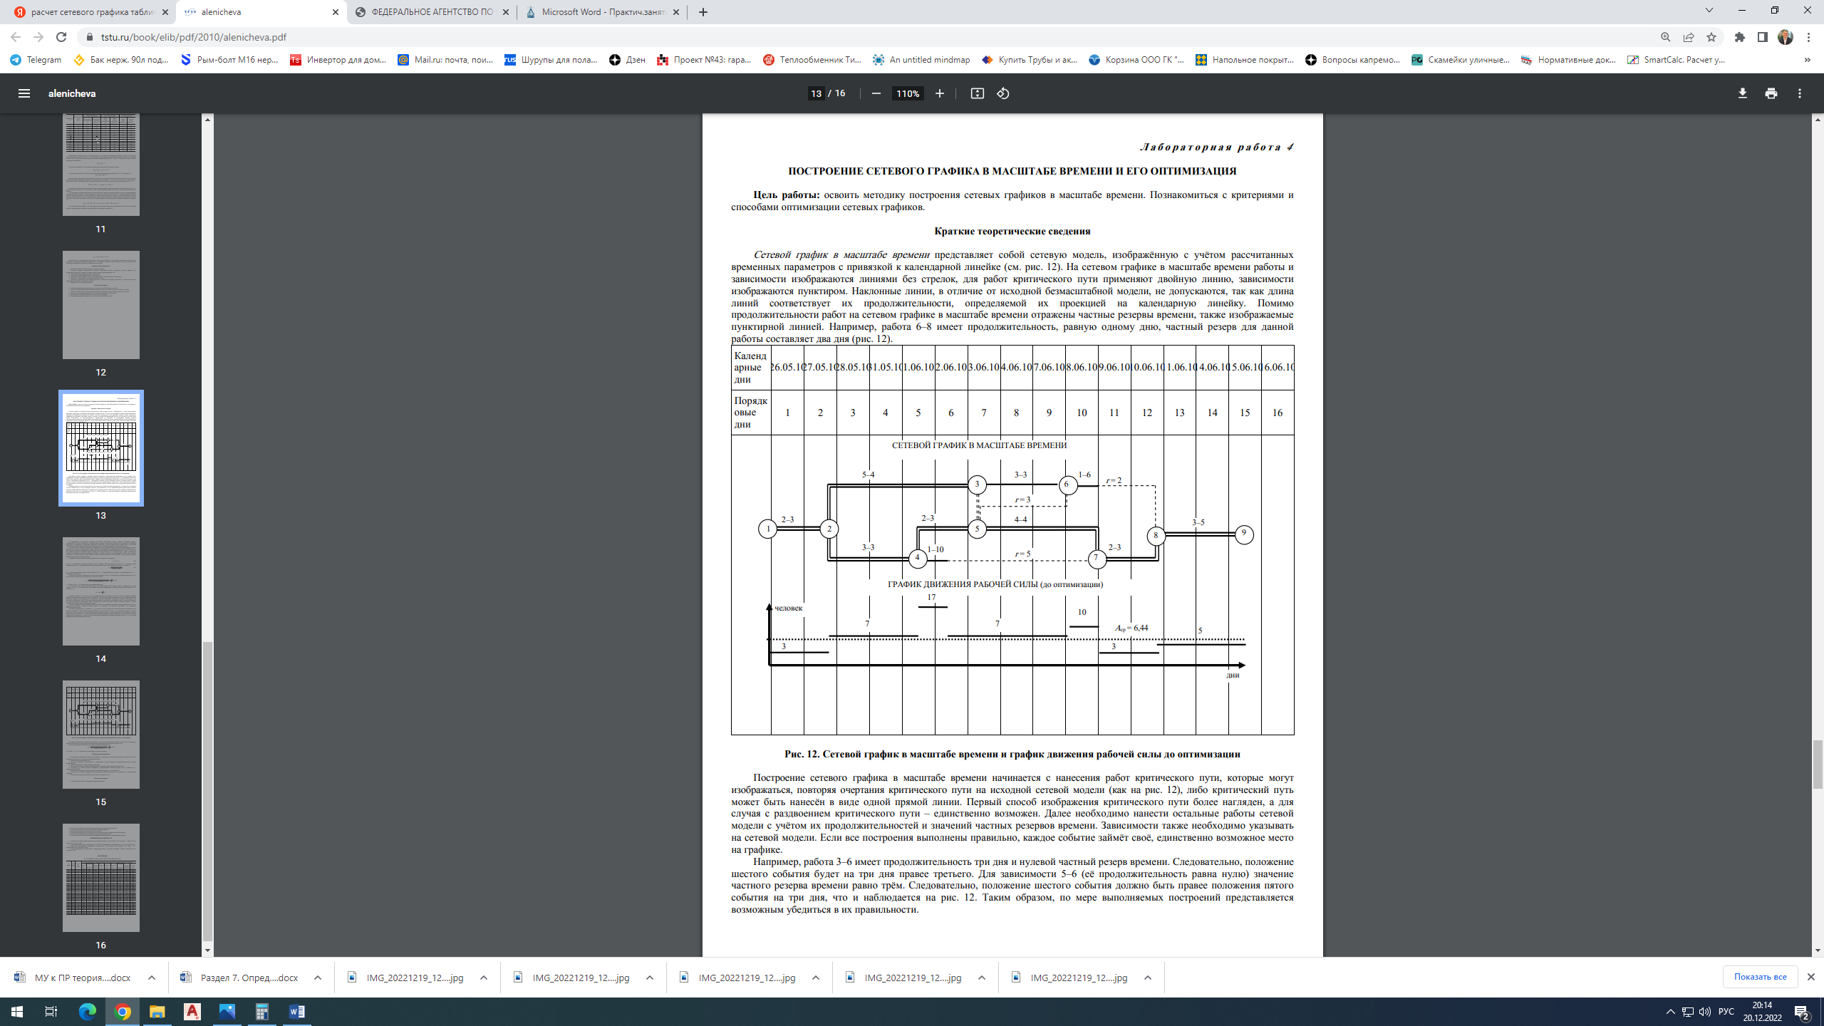Switch to the Yandex расчет сетевого графика tab
This screenshot has width=1824, height=1026.
coord(88,12)
